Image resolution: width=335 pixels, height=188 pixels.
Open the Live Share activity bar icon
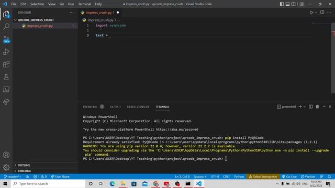point(6,102)
